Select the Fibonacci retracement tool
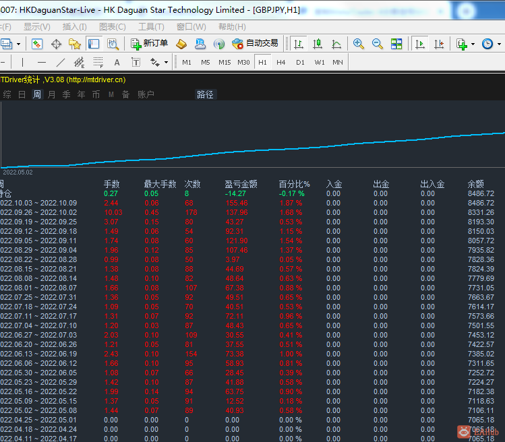The height and width of the screenshot is (442, 505). [98, 62]
